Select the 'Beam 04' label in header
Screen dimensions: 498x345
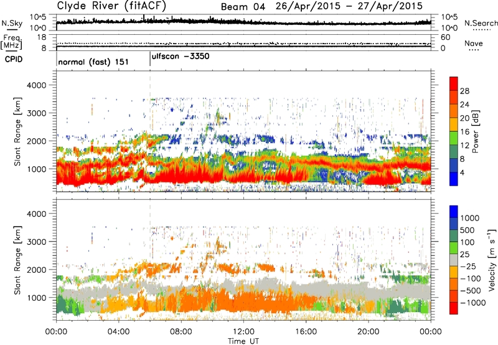point(243,7)
